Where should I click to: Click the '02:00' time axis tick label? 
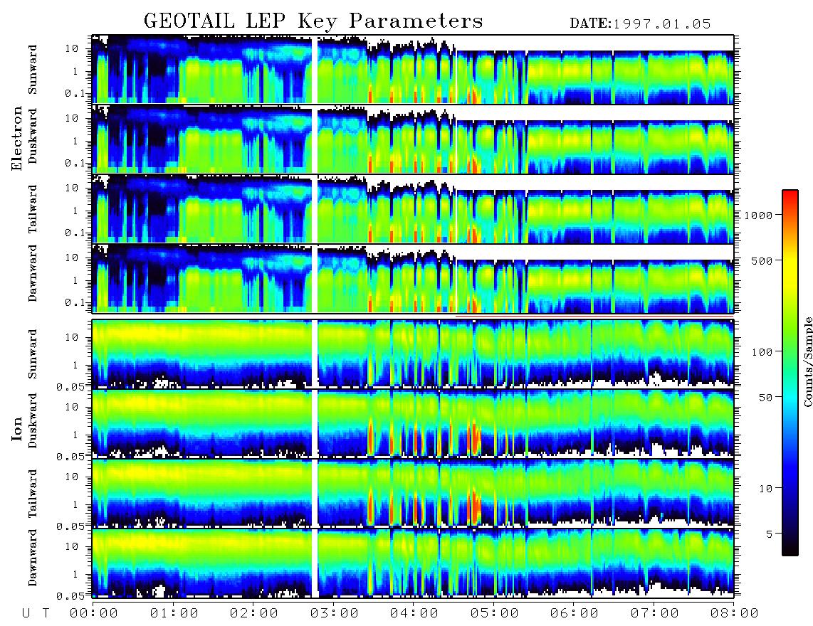(254, 614)
